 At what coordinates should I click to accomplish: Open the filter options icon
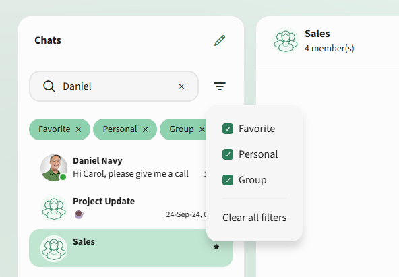[x=220, y=86]
